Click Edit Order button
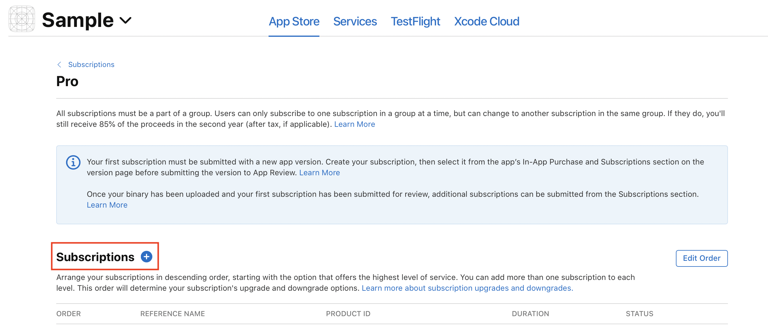Viewport: 768px width, 329px height. click(701, 258)
